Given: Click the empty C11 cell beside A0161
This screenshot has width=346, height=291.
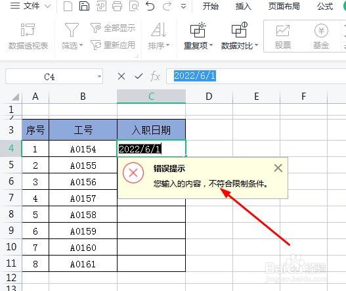Looking at the screenshot, I should click(x=152, y=263).
